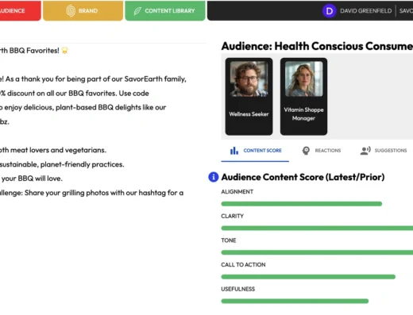Click the David Greenfield user name
The image size is (413, 315).
[365, 11]
